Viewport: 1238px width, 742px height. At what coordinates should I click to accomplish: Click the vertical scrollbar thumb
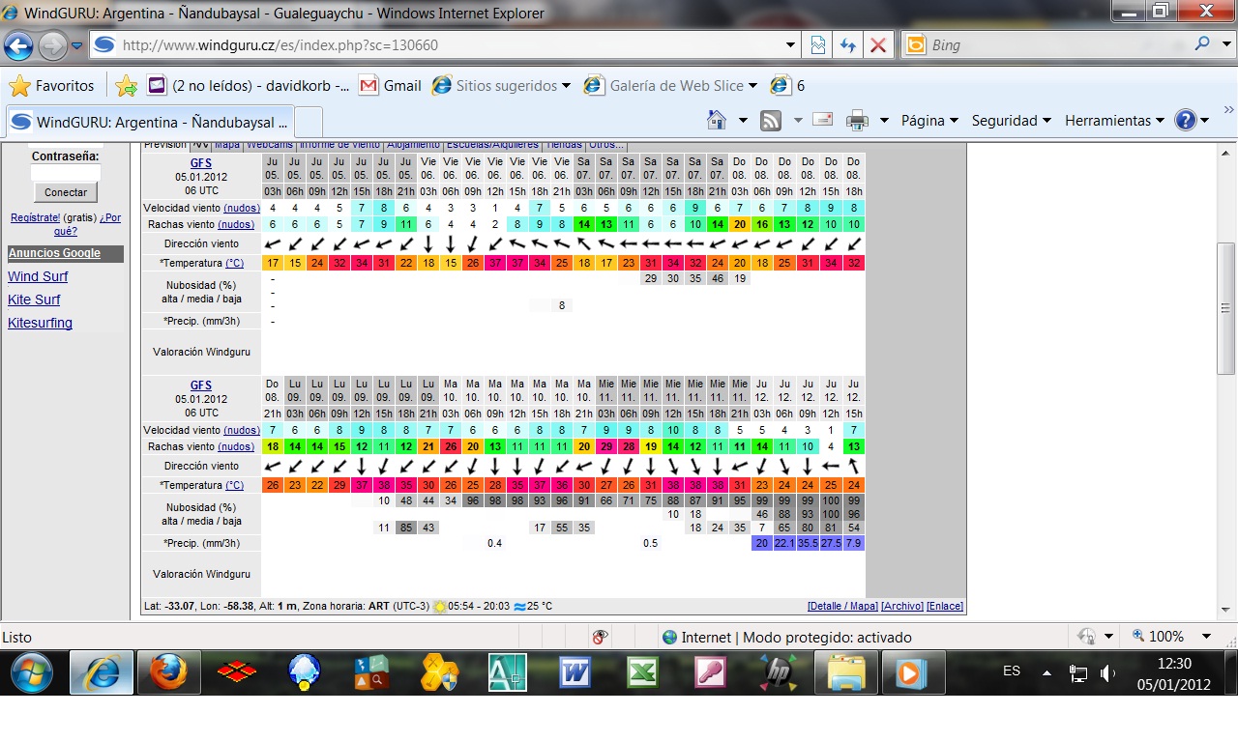[x=1226, y=308]
